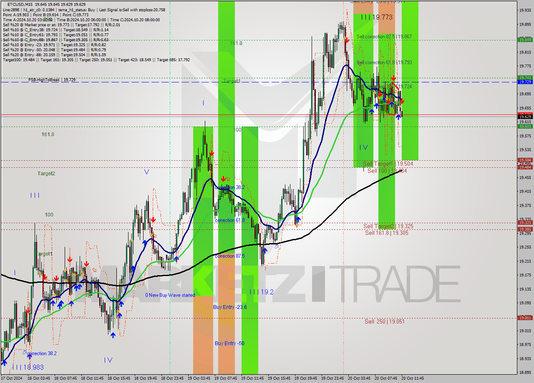Viewport: 534px width, 383px height.
Task: Click the "20 Oct 03:45" time label
Action: click(x=359, y=378)
